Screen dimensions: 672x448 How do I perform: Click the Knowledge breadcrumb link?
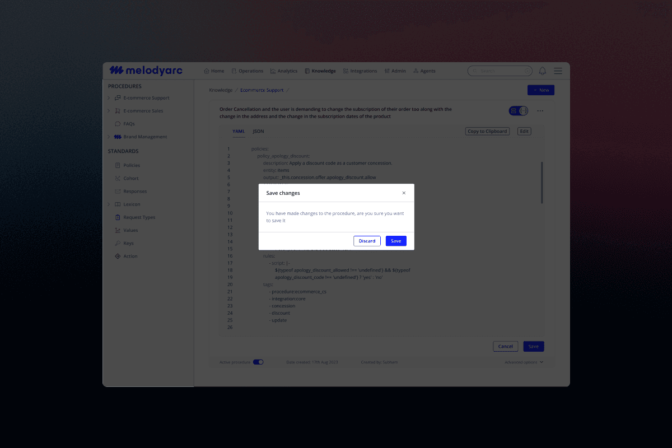[221, 90]
